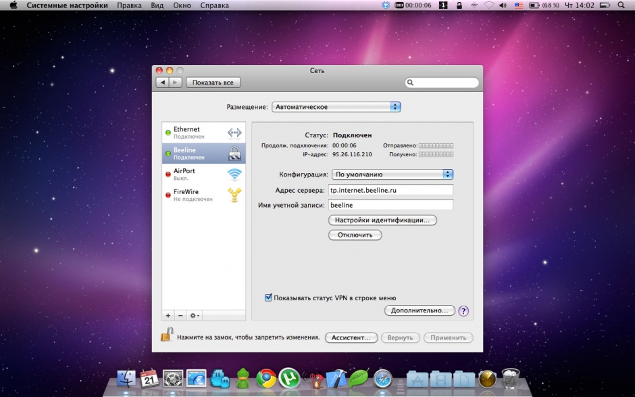Select the AirPort service in list
The height and width of the screenshot is (397, 635).
pos(204,174)
